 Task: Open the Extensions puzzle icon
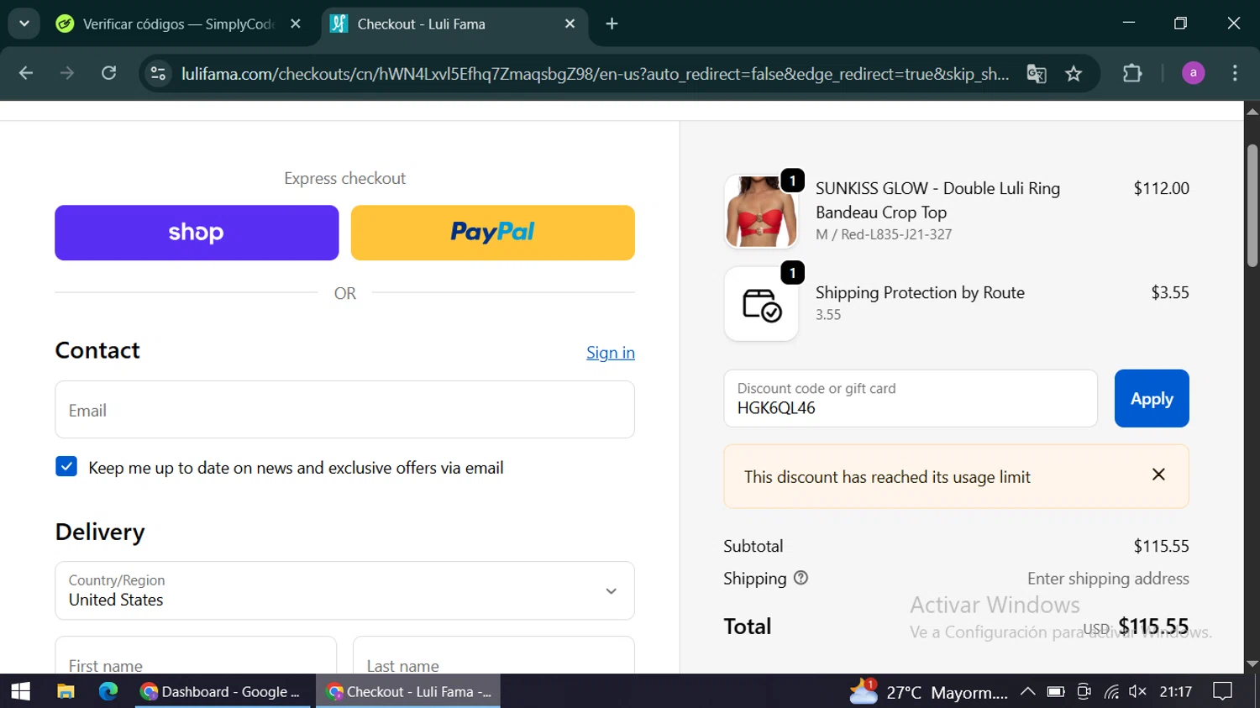coord(1132,73)
